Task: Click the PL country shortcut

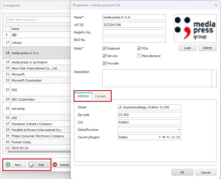Action: click(168, 137)
